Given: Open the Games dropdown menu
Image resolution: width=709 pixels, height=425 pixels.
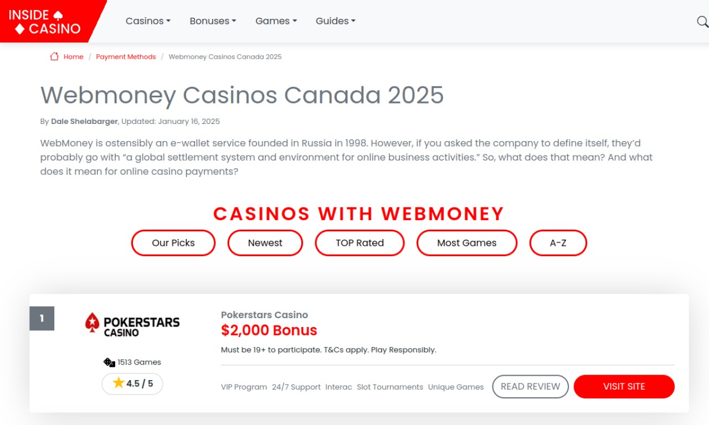Looking at the screenshot, I should click(276, 21).
